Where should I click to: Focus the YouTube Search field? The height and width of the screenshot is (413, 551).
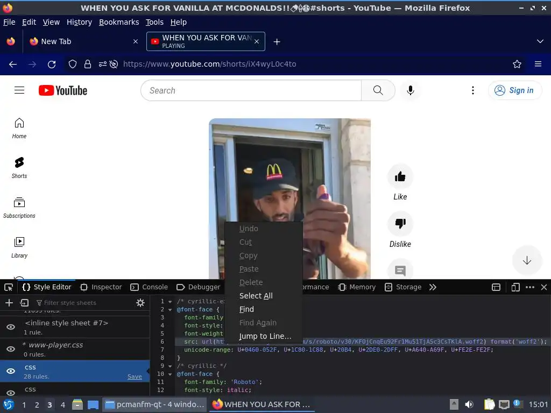251,90
